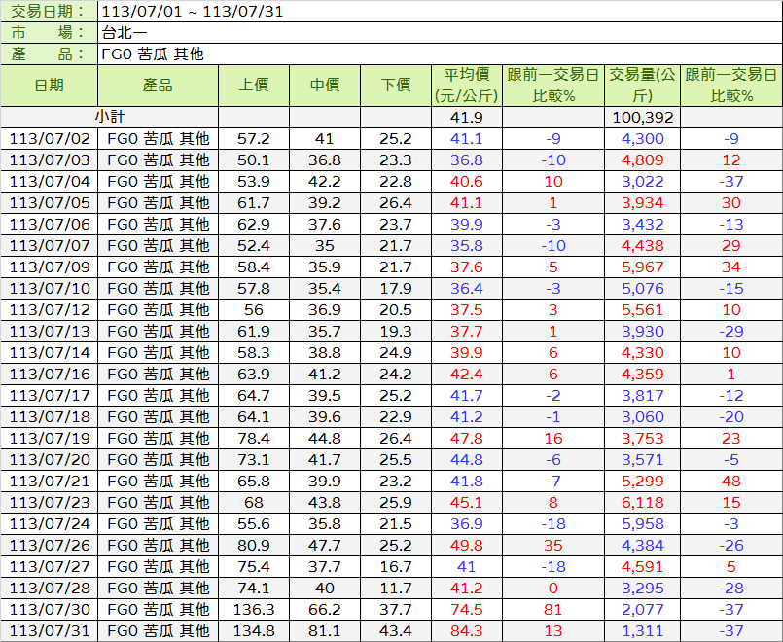Select the trading volume 6,118 cell
Image resolution: width=783 pixels, height=642 pixels.
point(642,502)
